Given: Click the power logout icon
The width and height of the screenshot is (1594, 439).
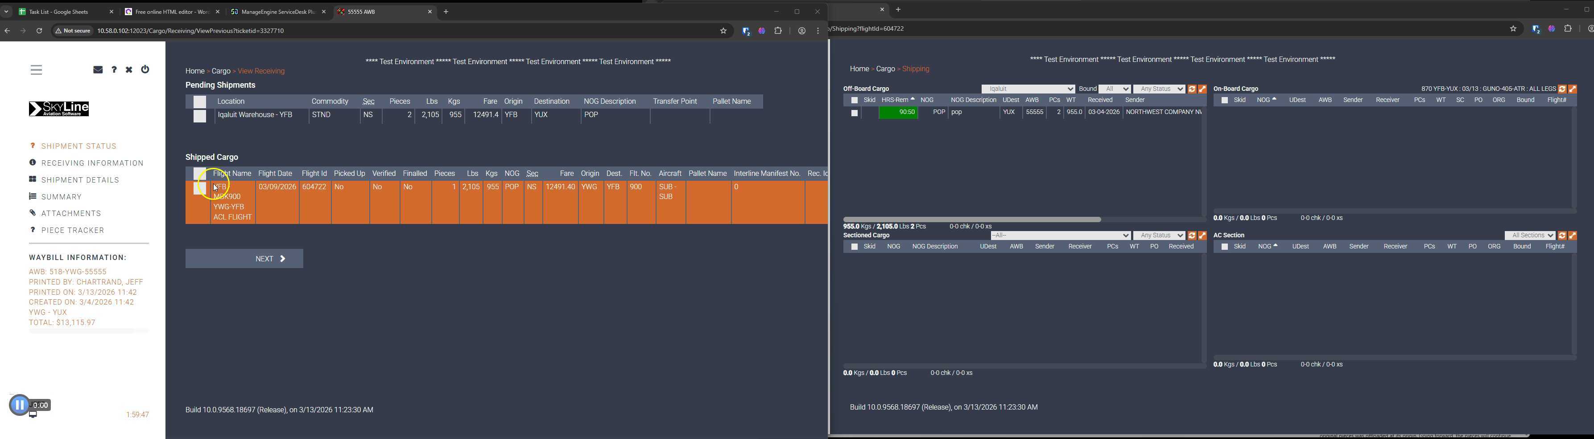Looking at the screenshot, I should (x=145, y=70).
